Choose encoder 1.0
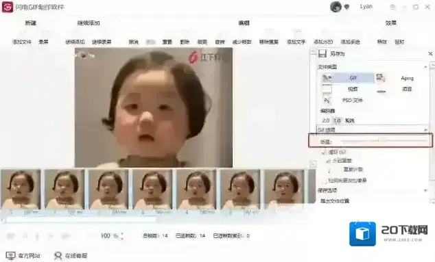This screenshot has height=262, width=435. [337, 120]
